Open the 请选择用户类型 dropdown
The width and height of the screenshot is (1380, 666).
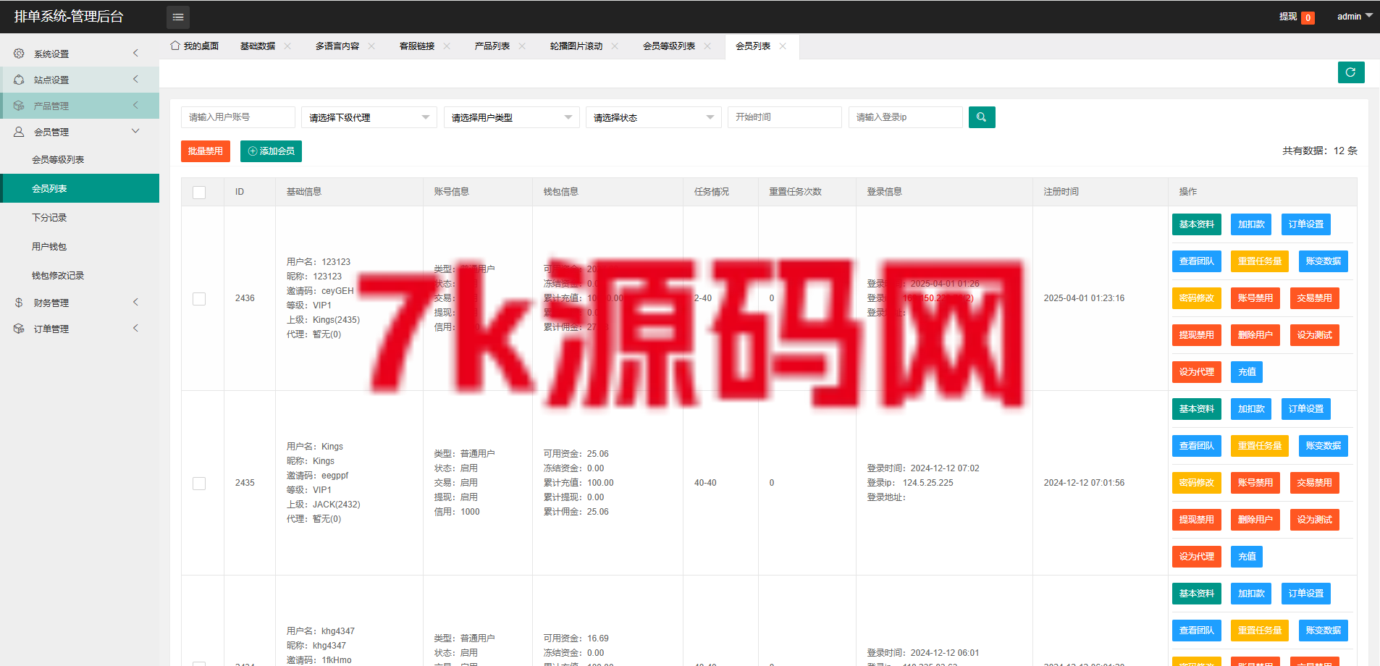[512, 117]
